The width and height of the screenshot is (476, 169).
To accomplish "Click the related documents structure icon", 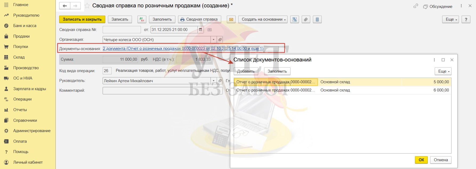I will click(x=295, y=19).
